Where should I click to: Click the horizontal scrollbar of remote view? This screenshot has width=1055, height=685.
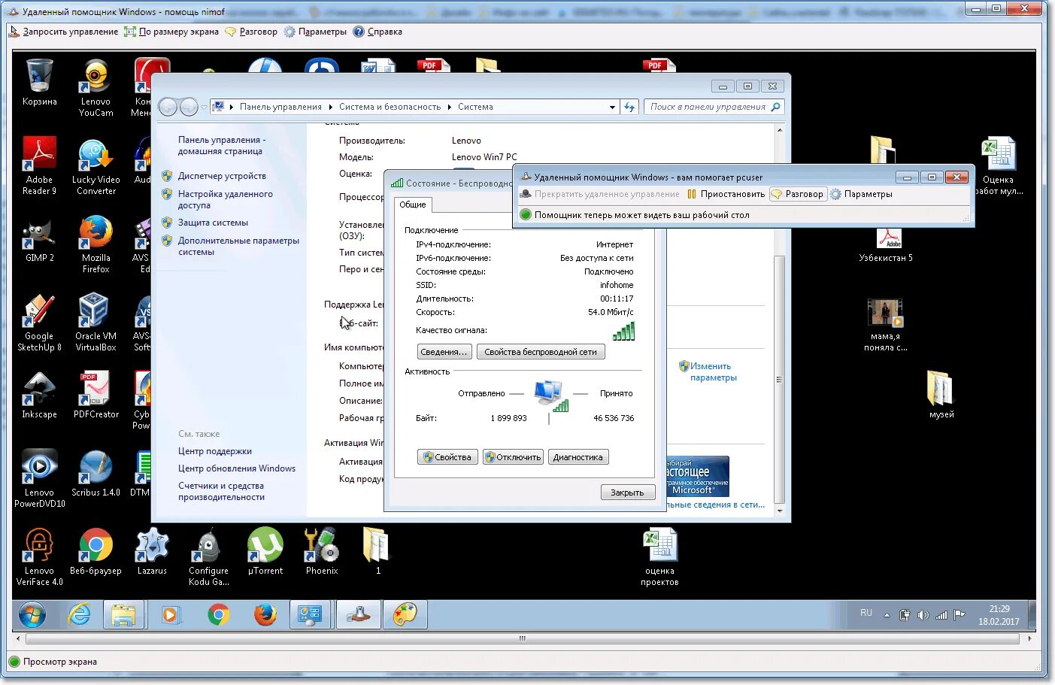522,638
